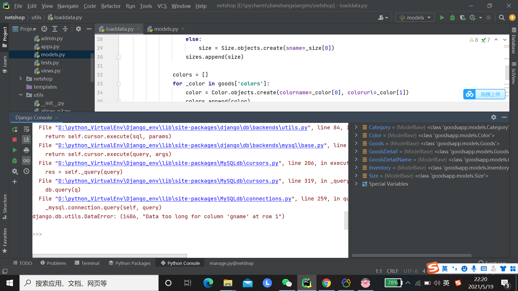Open the Problems tool tab

(53, 263)
